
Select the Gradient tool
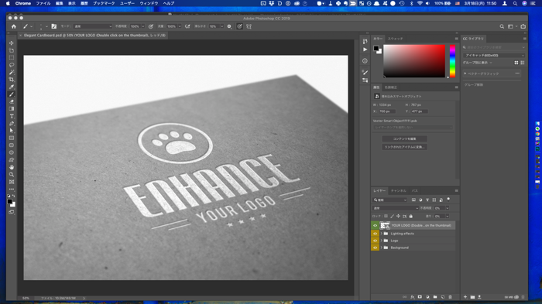point(12,109)
